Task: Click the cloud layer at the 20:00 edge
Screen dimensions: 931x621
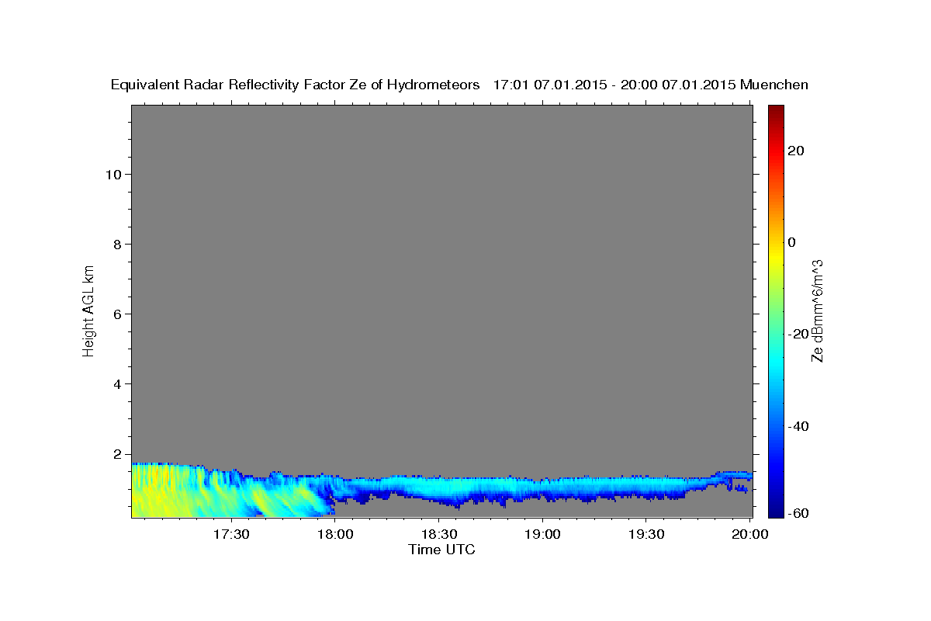Action: click(746, 475)
